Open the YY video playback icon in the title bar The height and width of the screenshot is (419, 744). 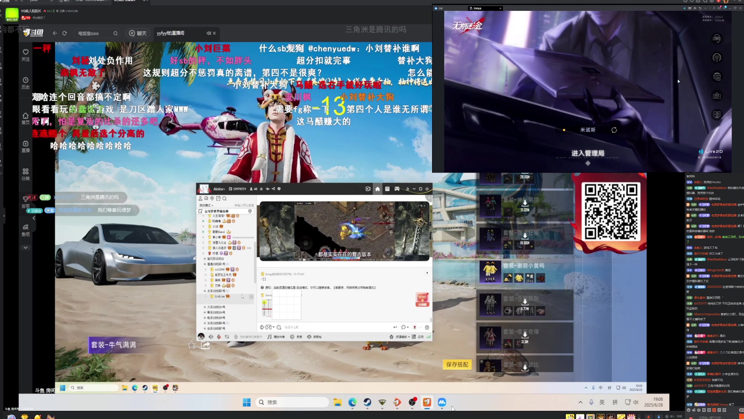coord(368,189)
